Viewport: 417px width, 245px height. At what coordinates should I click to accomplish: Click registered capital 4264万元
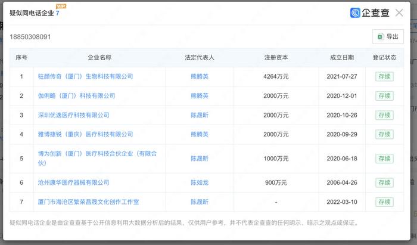pyautogui.click(x=276, y=77)
